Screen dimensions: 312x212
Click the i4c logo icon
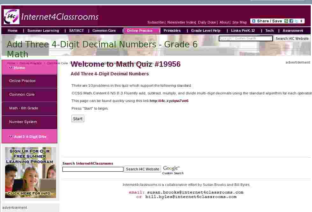coord(11,17)
